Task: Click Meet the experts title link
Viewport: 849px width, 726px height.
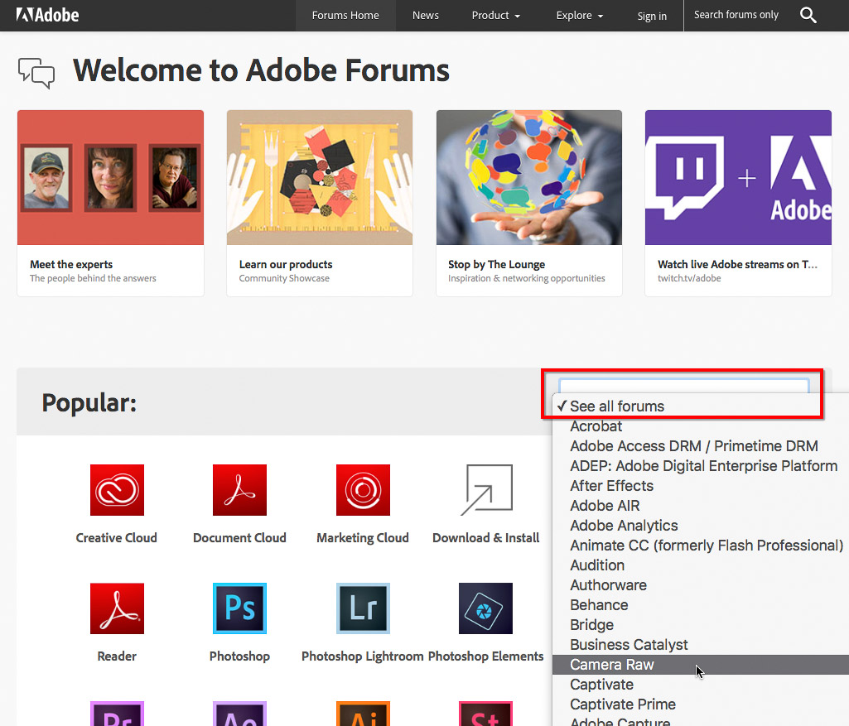Action: click(71, 265)
